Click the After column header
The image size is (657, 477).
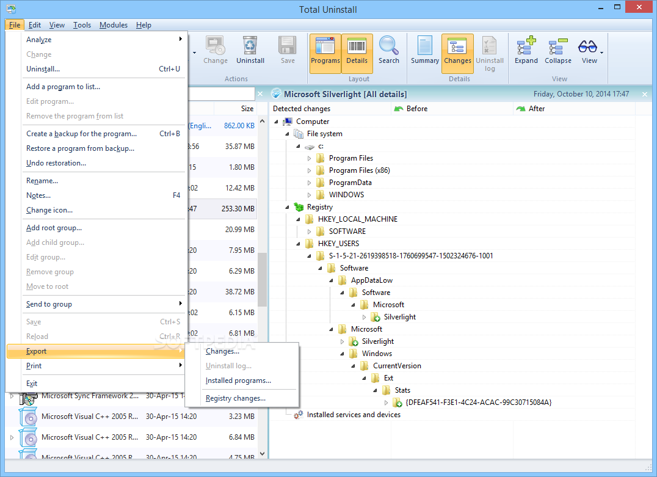574,109
